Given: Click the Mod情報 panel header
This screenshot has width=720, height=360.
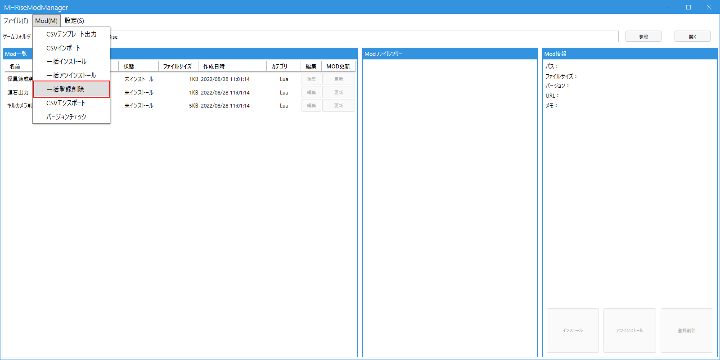Looking at the screenshot, I should click(x=630, y=54).
